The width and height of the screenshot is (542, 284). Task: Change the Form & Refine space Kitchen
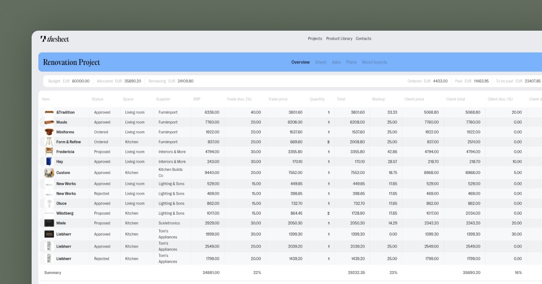(132, 142)
